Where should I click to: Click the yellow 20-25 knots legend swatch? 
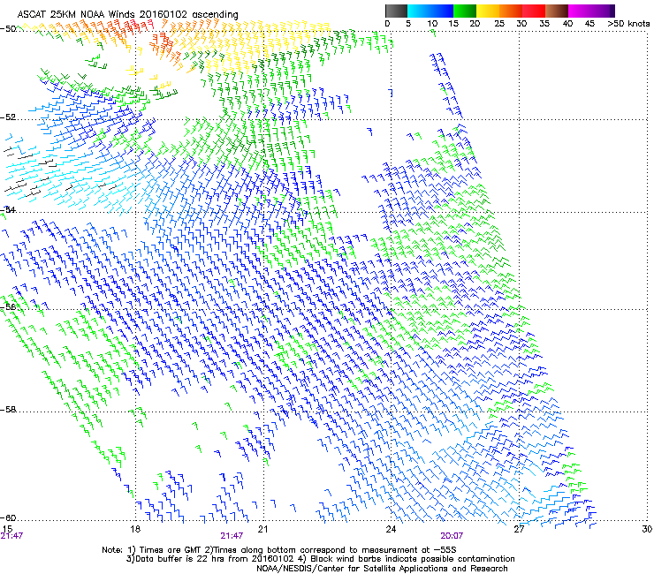(x=488, y=11)
